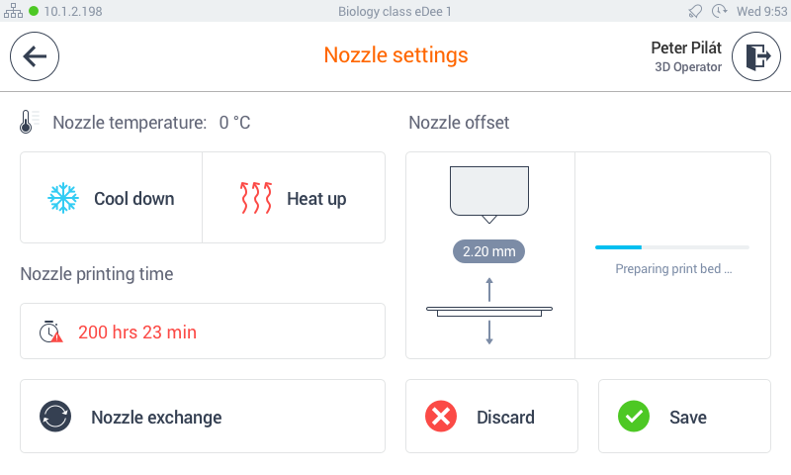Select Cool down for the nozzle
The height and width of the screenshot is (475, 791).
(x=111, y=197)
